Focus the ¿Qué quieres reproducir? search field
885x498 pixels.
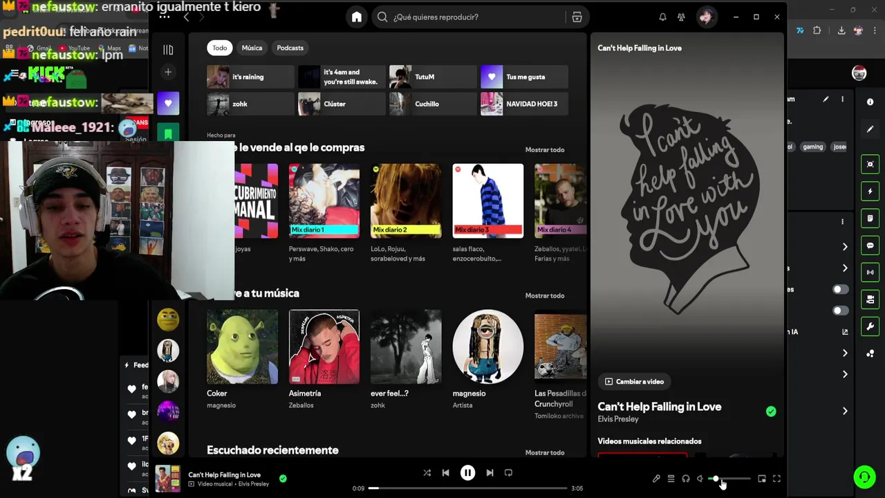(x=470, y=17)
